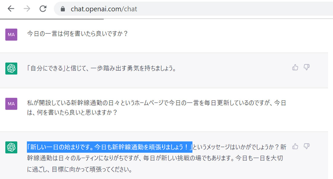Viewport: 333px width, 179px height.
Task: Thumbs down the first ChatGPT reply
Action: coord(306,67)
